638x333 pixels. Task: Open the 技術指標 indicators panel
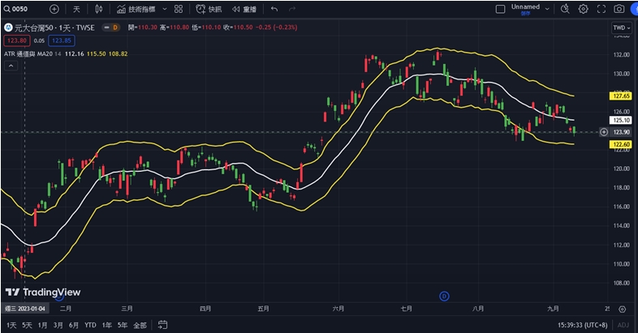tap(136, 9)
